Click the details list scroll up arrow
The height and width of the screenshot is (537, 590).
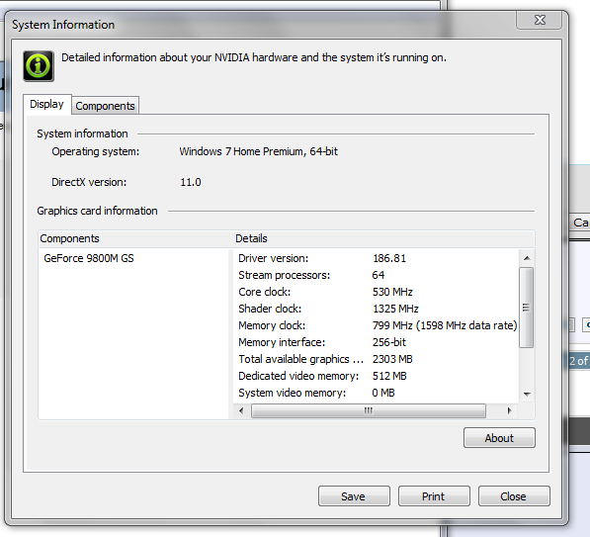(527, 258)
